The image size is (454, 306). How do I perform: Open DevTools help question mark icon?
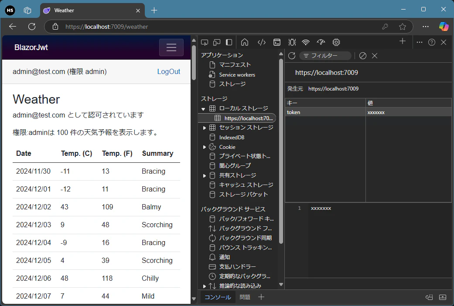432,43
